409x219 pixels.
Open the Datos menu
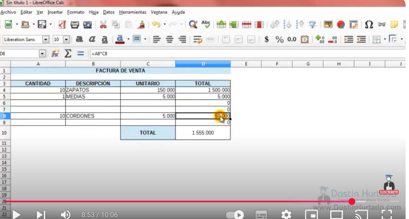pos(109,12)
